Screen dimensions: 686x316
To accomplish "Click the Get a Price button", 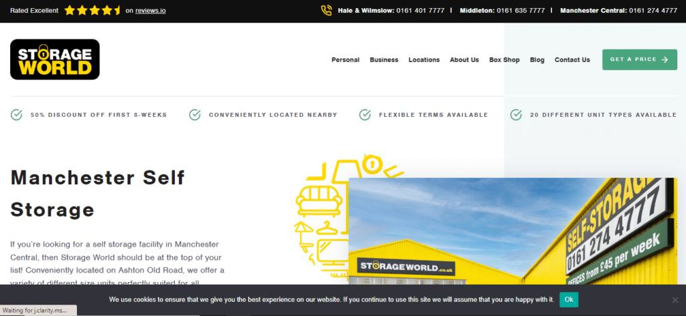I will click(x=640, y=60).
